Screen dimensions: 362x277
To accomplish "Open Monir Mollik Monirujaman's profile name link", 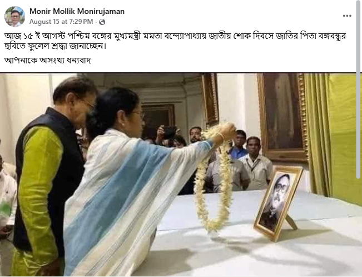I will pos(77,11).
